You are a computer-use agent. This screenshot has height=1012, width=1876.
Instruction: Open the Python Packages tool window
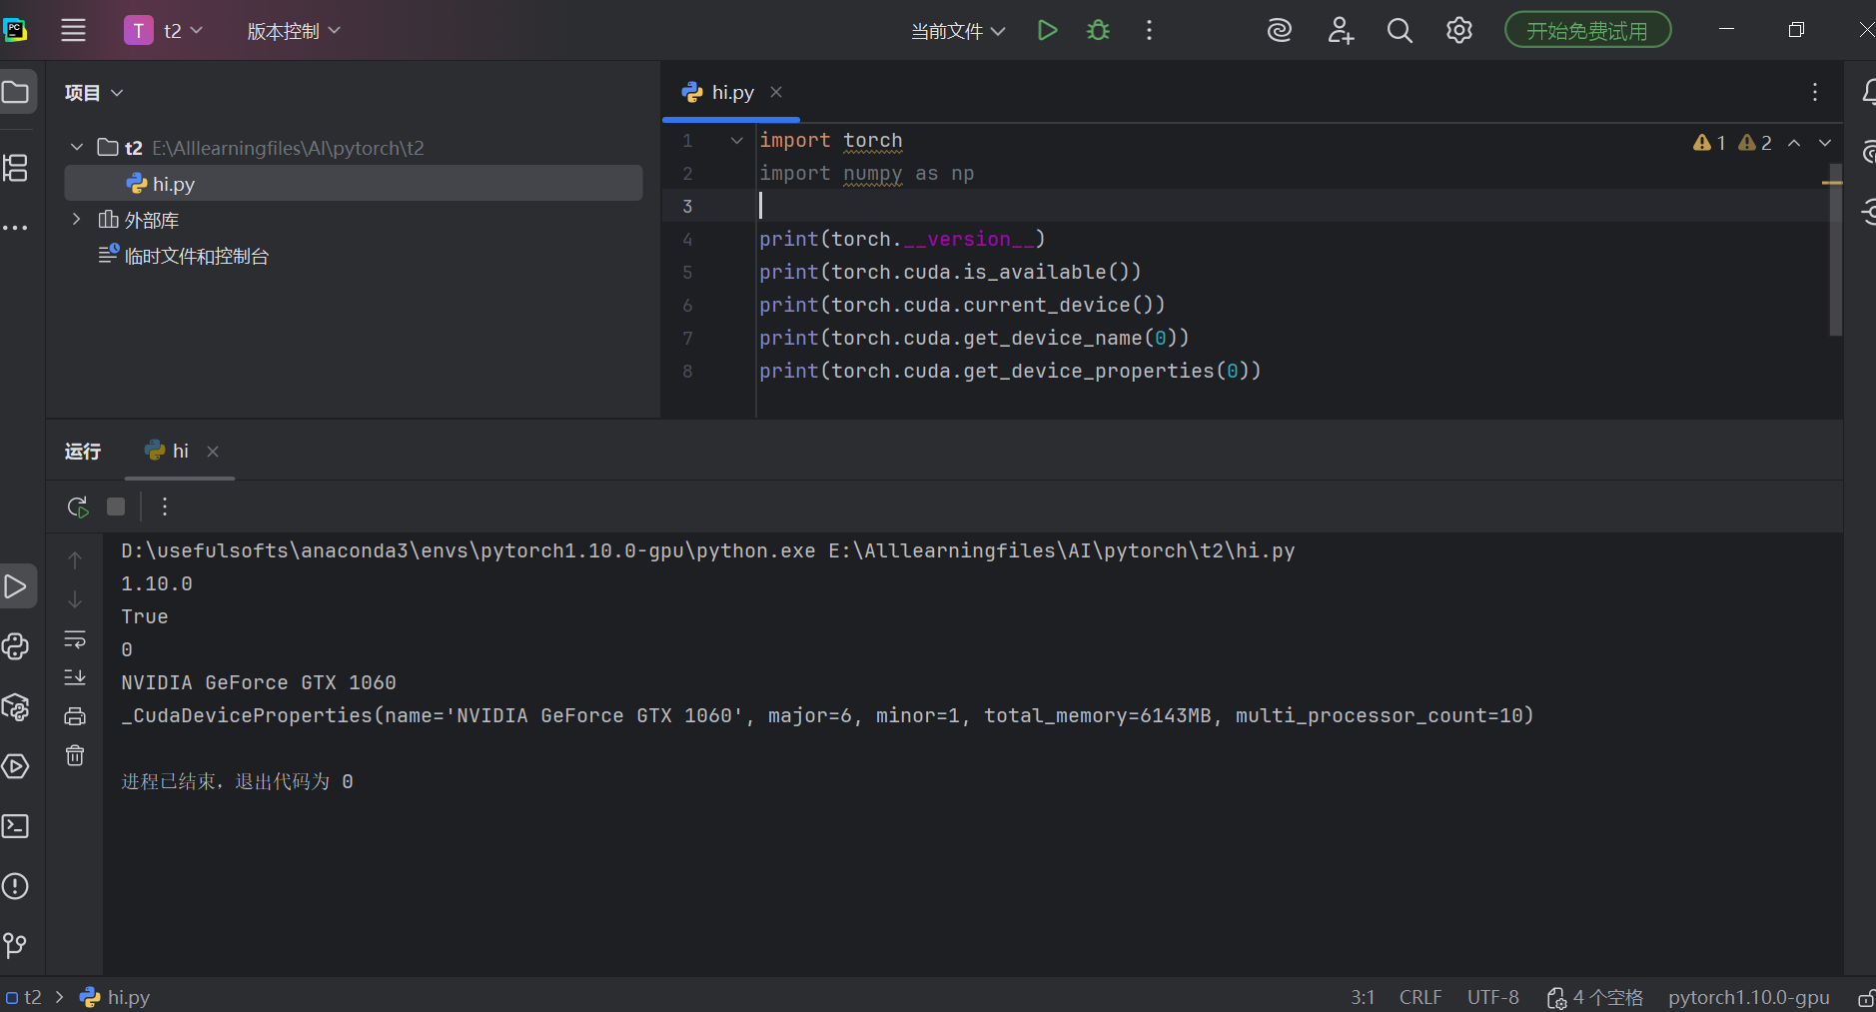(x=16, y=706)
